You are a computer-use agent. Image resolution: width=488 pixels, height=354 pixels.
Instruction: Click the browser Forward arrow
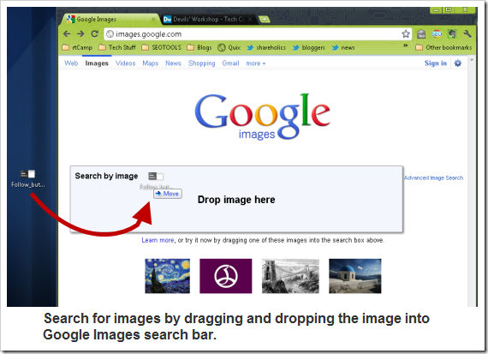click(80, 34)
